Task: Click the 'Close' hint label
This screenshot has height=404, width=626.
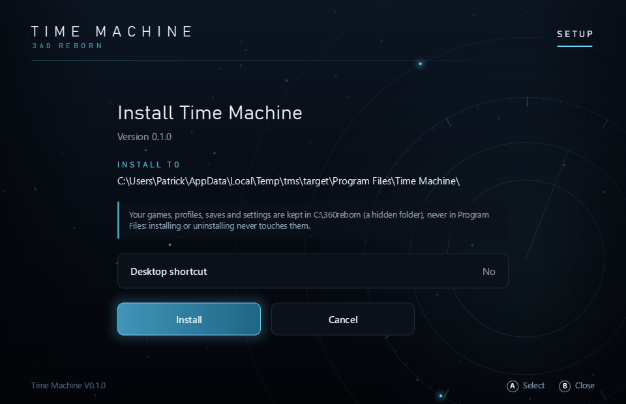Action: [x=584, y=386]
